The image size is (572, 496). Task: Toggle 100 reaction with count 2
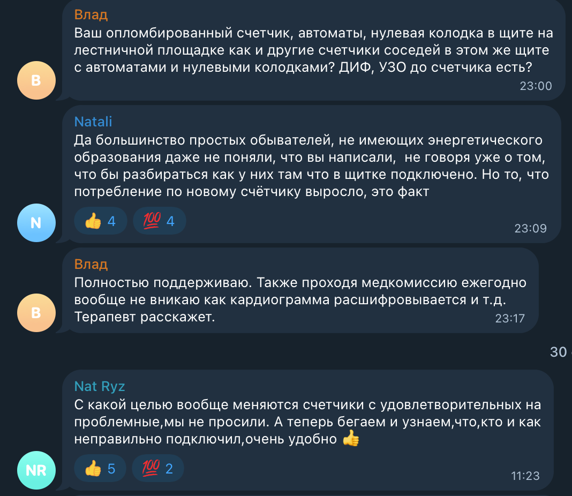(158, 468)
